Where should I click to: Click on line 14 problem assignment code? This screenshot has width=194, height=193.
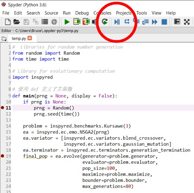(77, 126)
